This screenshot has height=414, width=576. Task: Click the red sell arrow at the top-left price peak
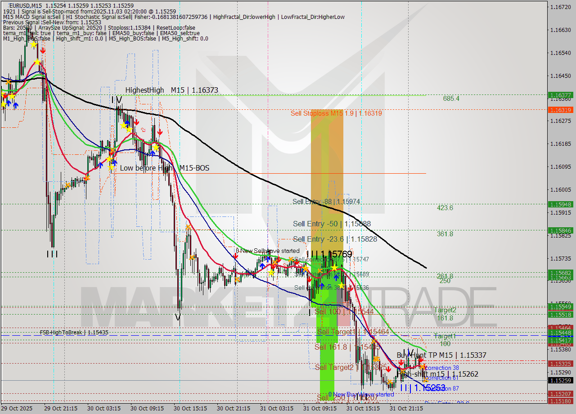[43, 50]
